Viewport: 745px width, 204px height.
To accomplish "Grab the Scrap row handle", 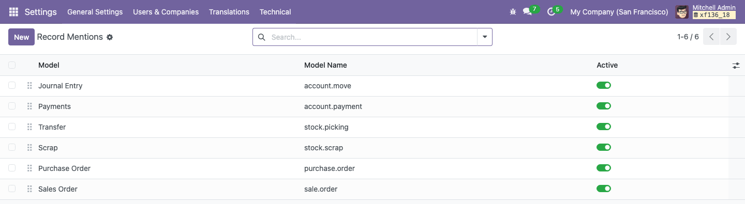I will click(29, 148).
